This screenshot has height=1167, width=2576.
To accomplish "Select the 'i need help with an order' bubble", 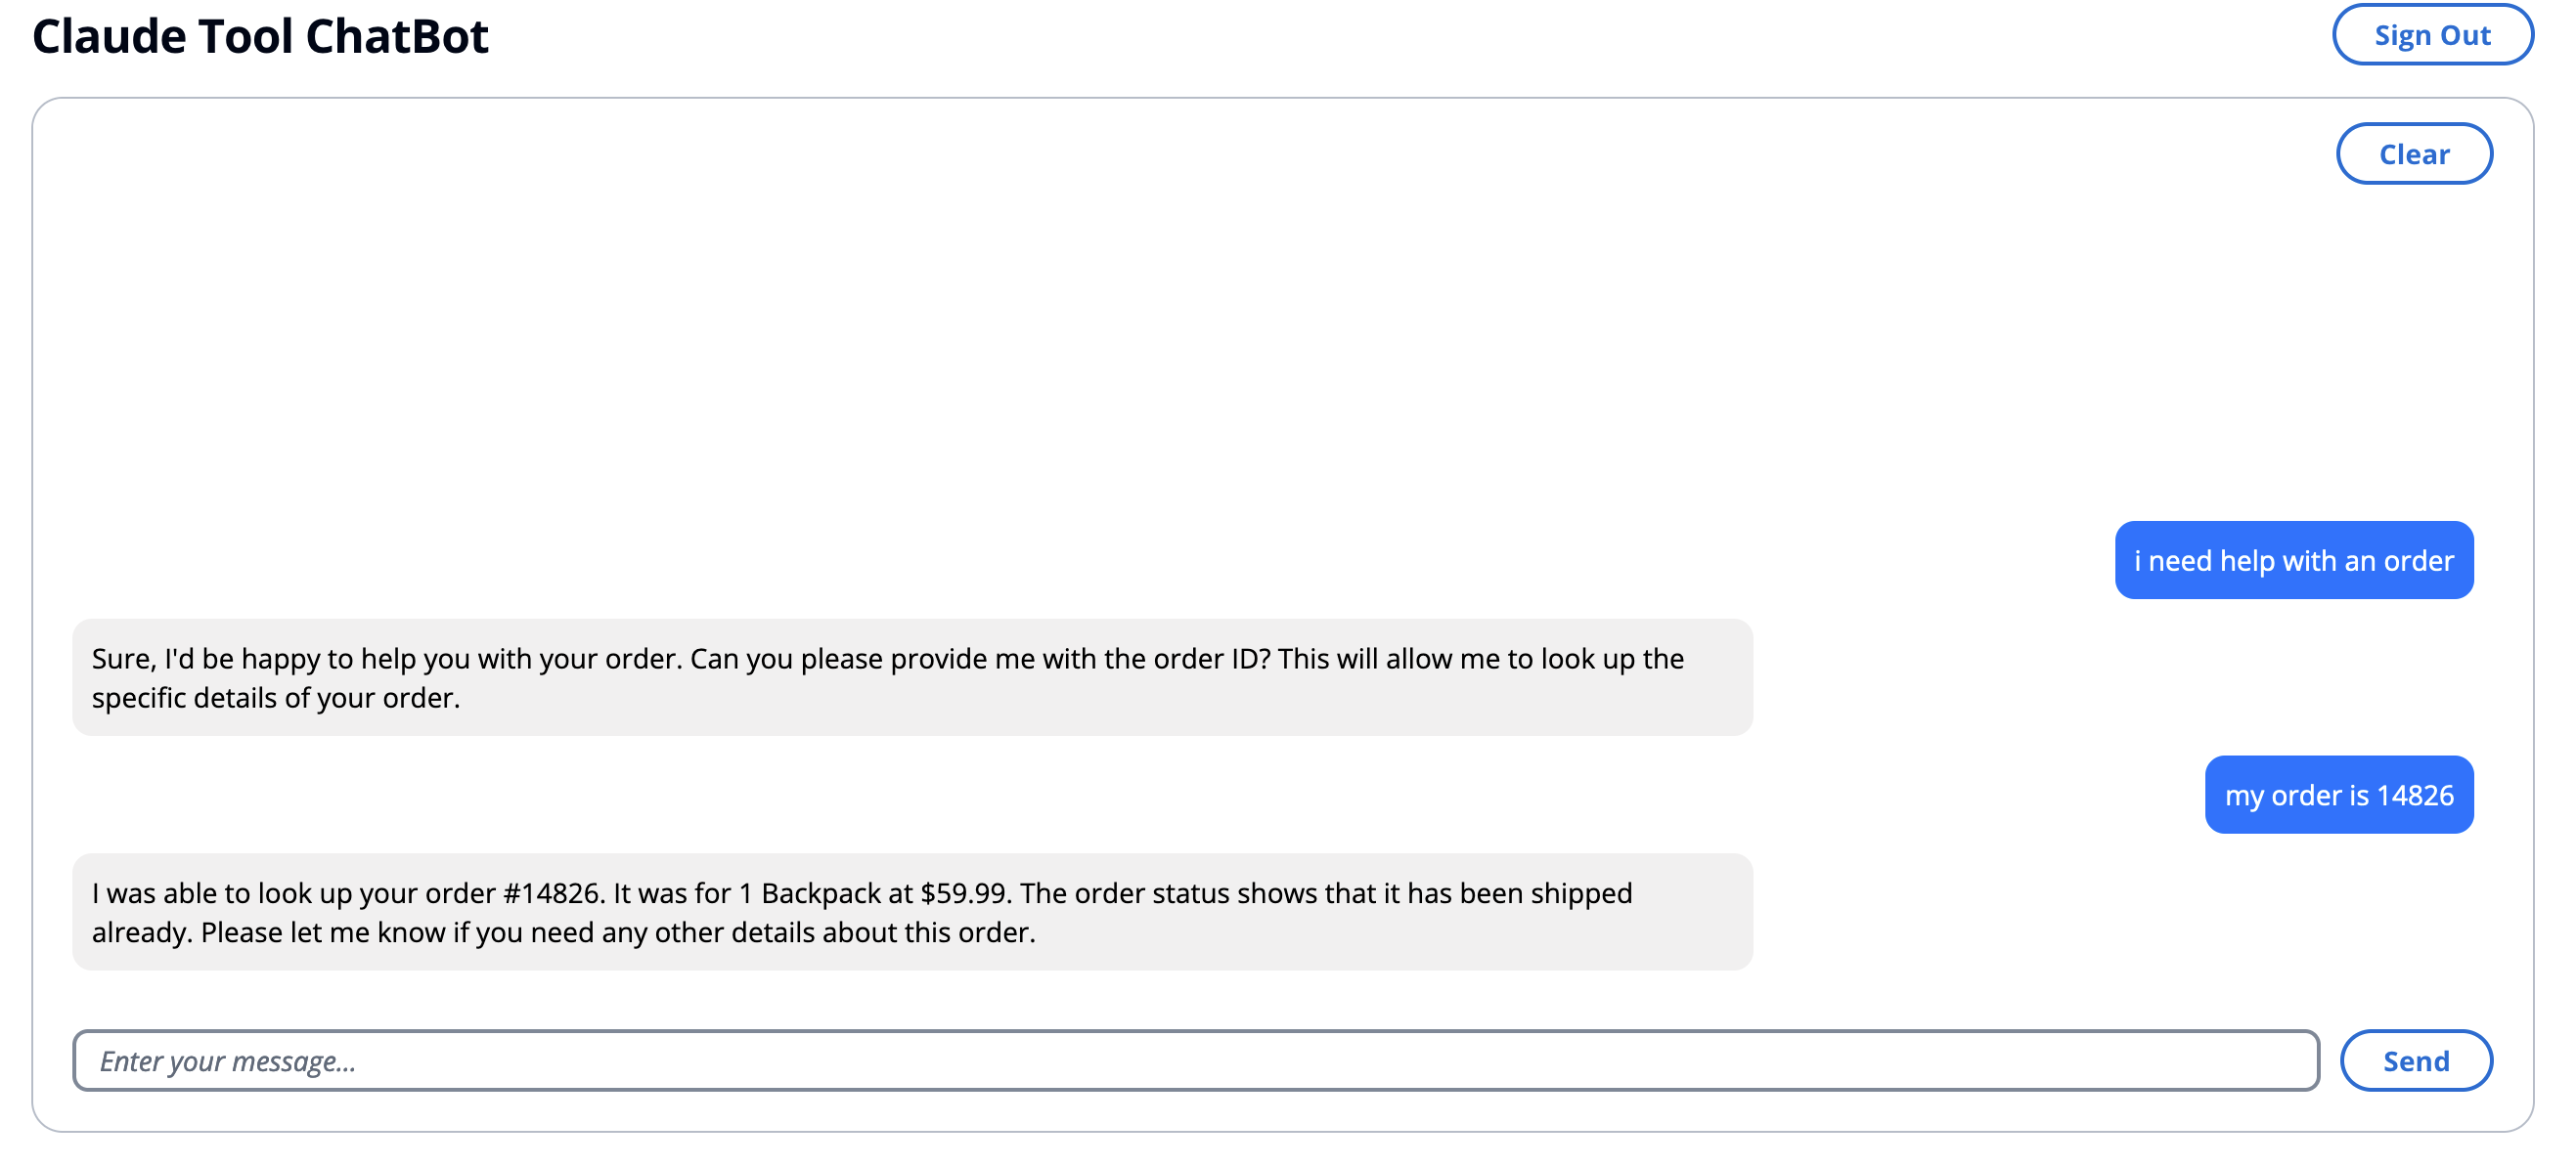I will (2293, 560).
